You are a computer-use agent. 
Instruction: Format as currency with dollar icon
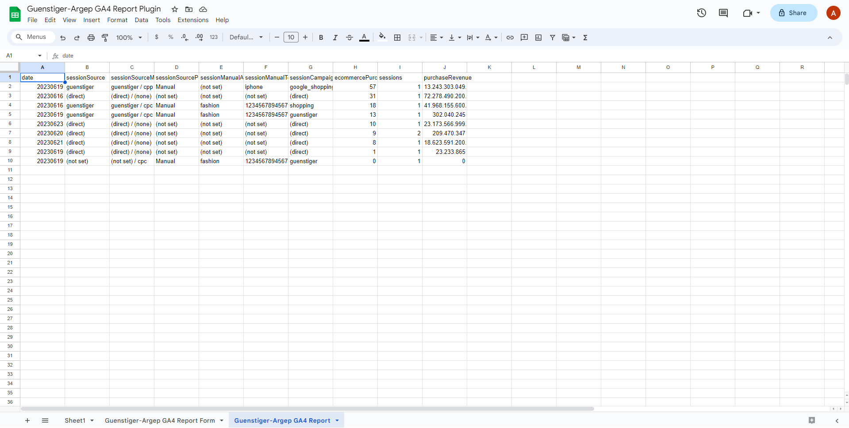point(157,38)
